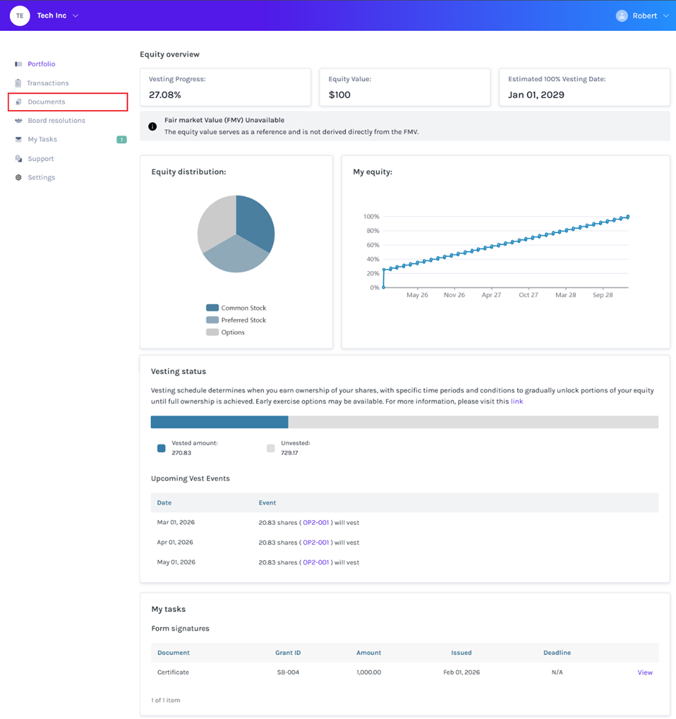Expand the Tech Inc company dropdown
676x719 pixels.
pos(76,16)
